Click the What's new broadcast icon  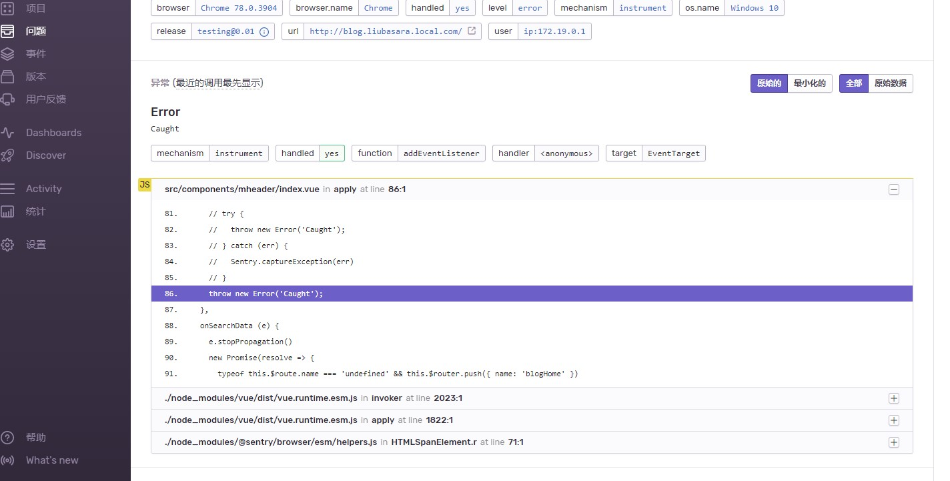tap(7, 460)
